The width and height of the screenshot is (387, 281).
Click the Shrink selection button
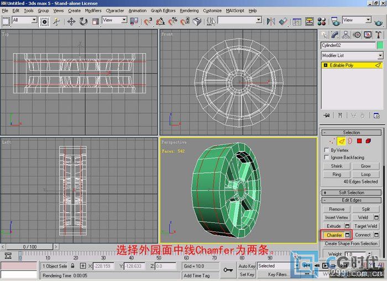tap(337, 166)
